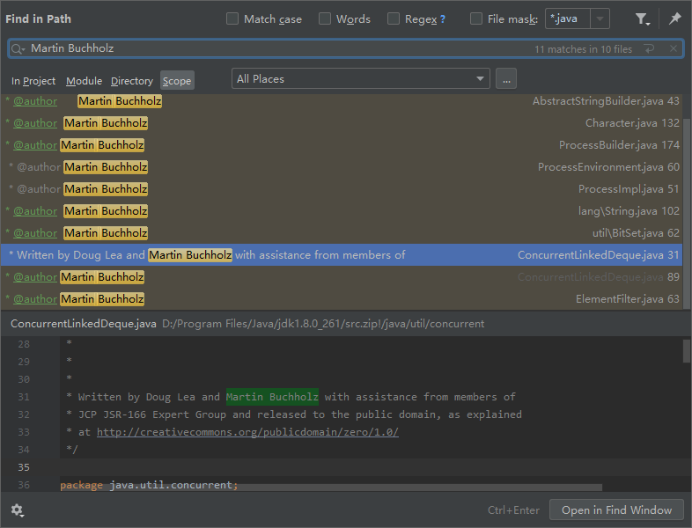Screen dimensions: 692x528
Task: Toggle new line icon in search field
Action: pos(649,49)
